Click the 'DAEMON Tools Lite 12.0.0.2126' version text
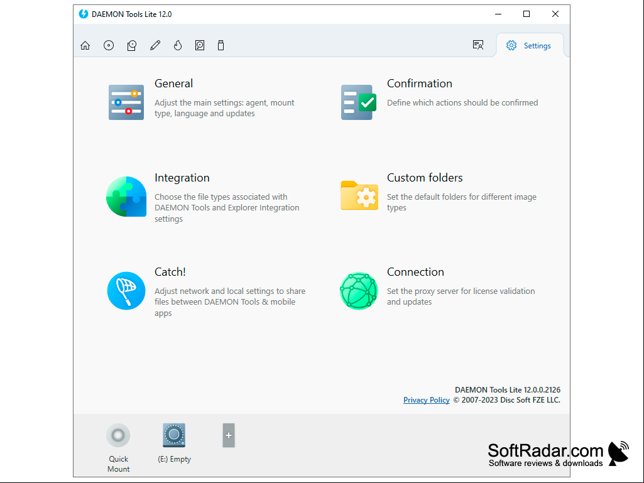 (x=508, y=390)
